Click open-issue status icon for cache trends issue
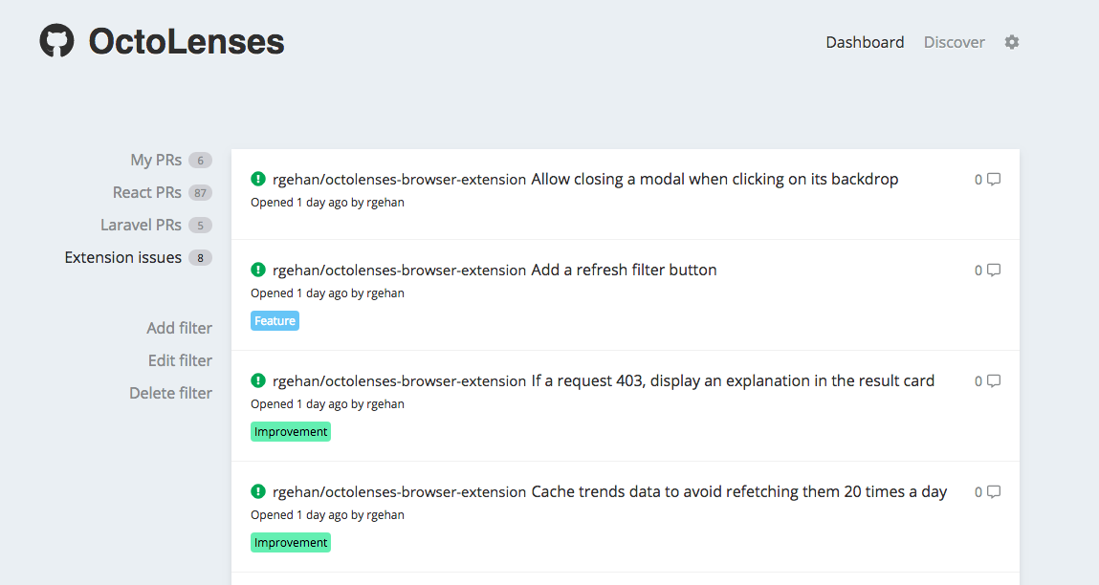Viewport: 1099px width, 585px height. coord(258,491)
